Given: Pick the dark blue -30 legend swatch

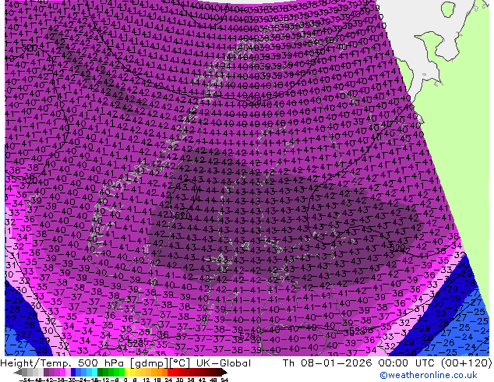Looking at the screenshot, I should pyautogui.click(x=73, y=372).
